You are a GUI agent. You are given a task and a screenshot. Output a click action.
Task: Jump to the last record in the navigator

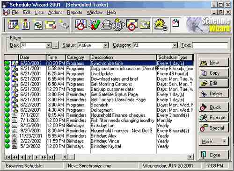coord(51,157)
